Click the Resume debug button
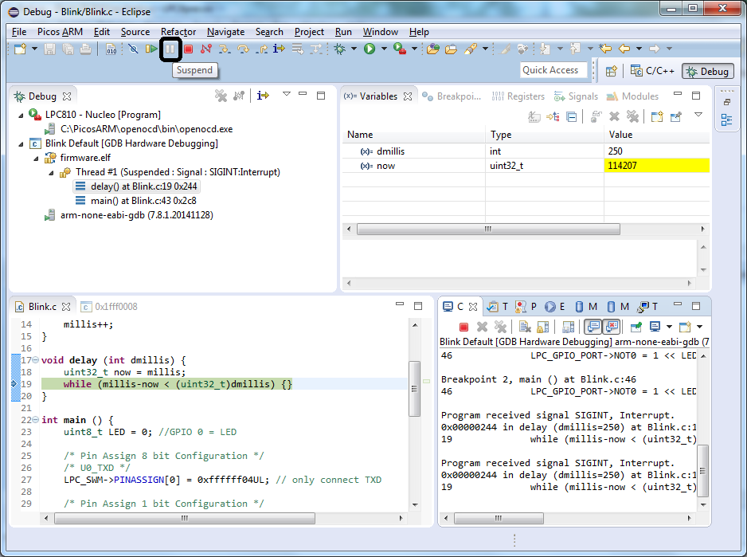 tap(151, 49)
